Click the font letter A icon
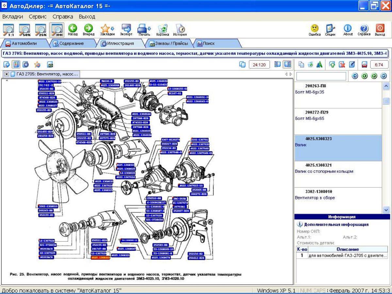Viewport: 392px width, 294px height. click(319, 64)
